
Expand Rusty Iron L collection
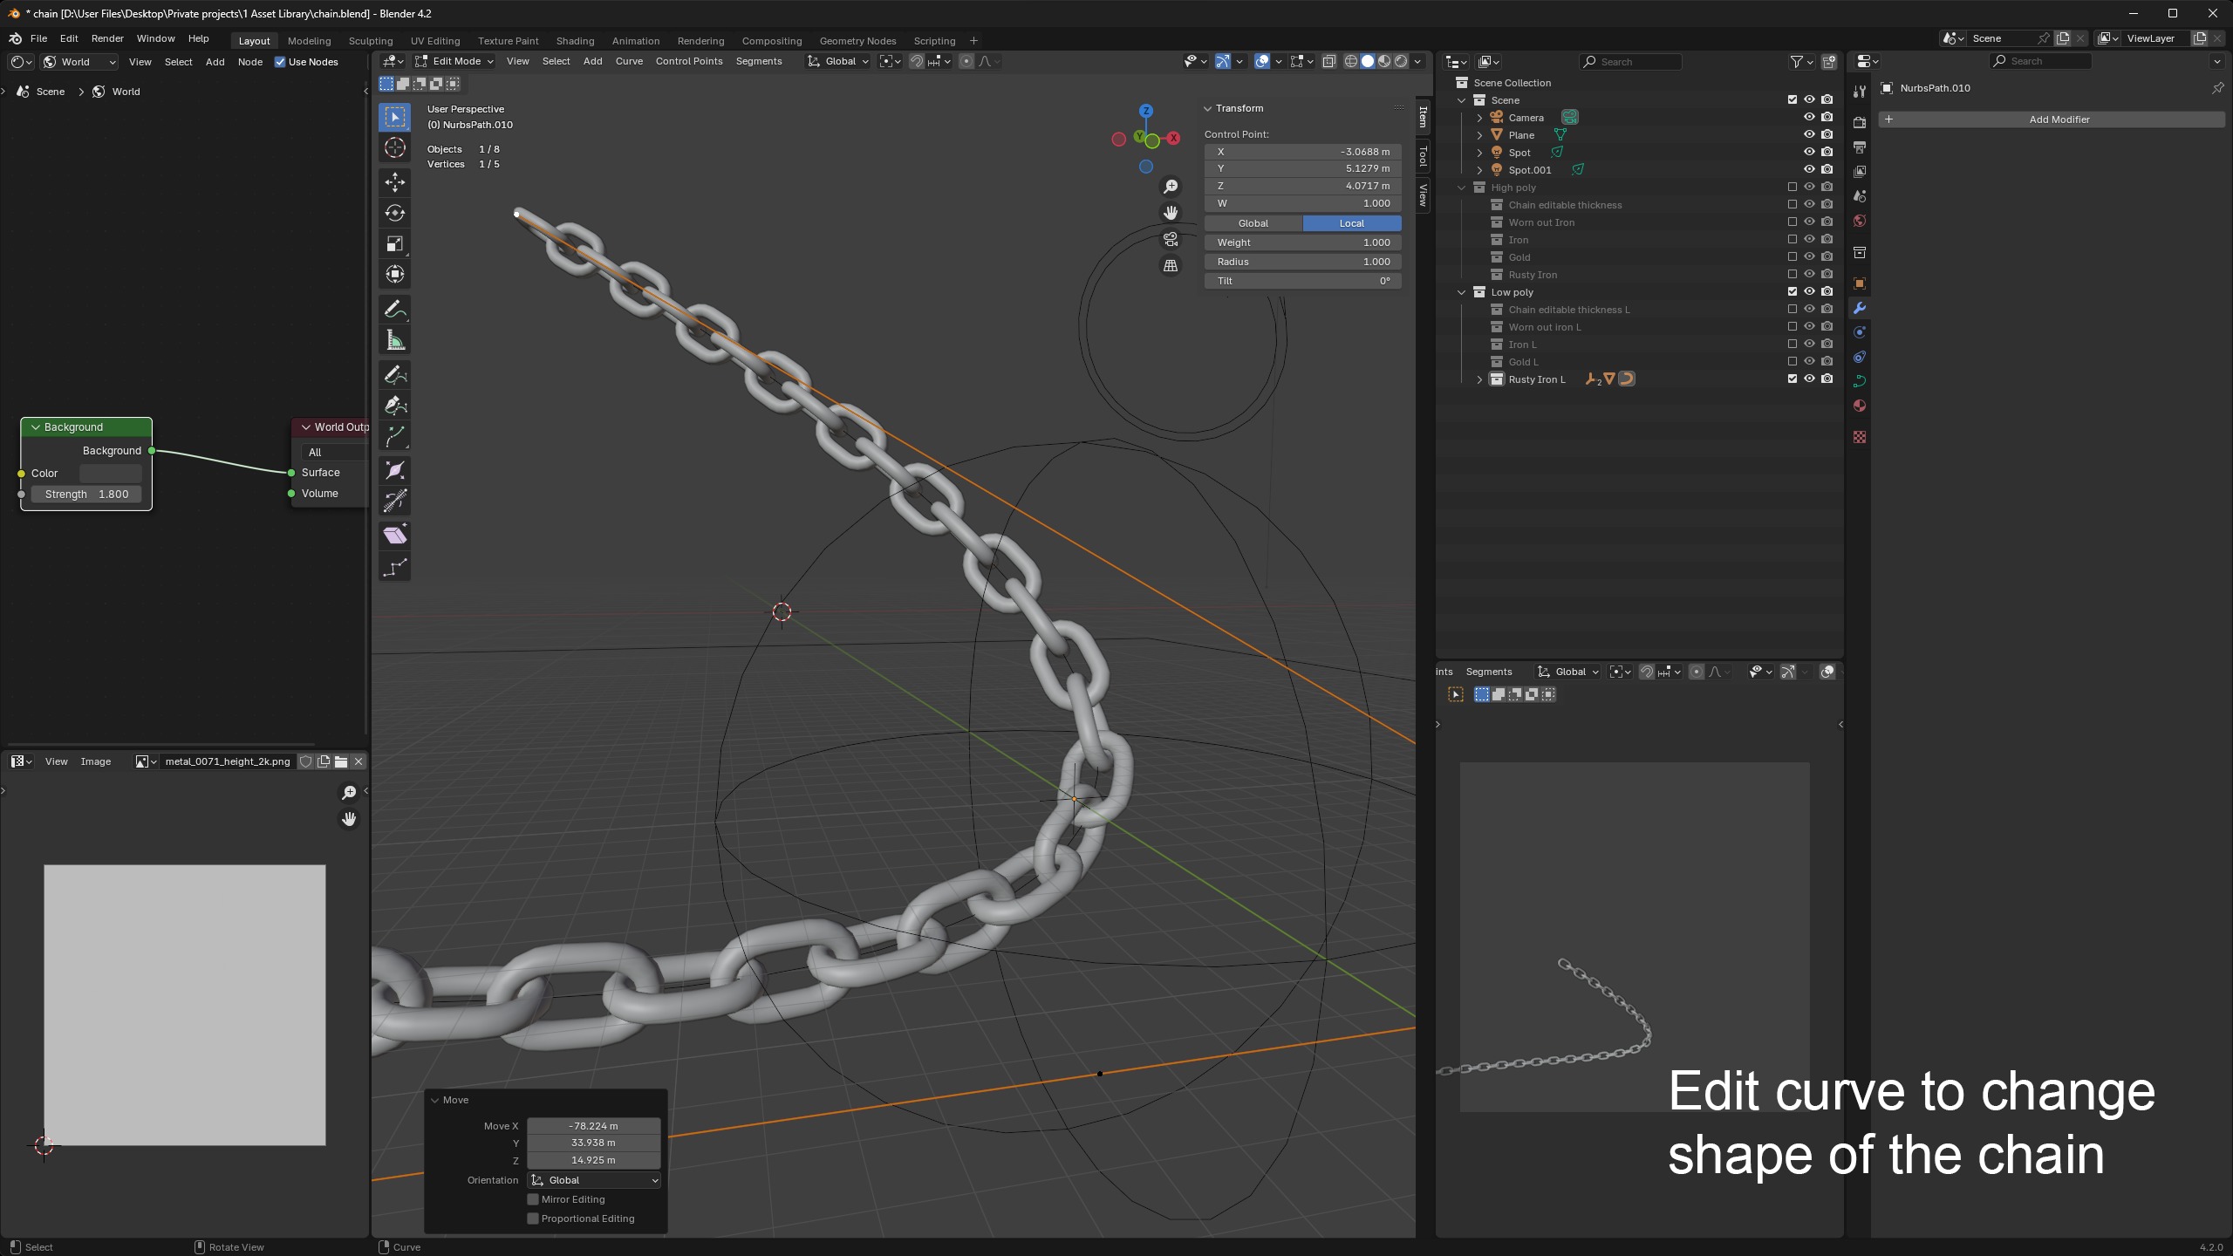pyautogui.click(x=1479, y=379)
